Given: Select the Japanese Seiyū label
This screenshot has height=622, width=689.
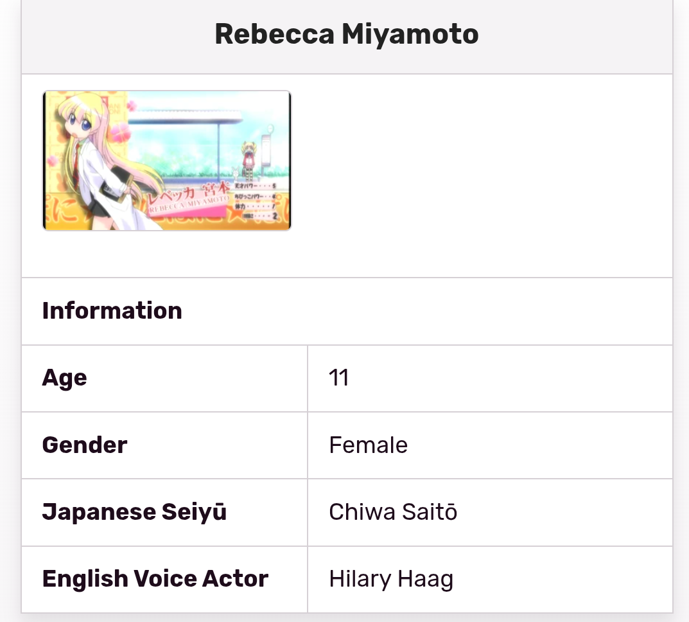Looking at the screenshot, I should (134, 512).
